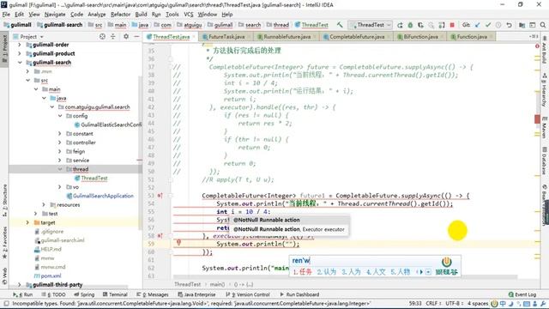Toggle the Structure side panel tab

(x=4, y=201)
